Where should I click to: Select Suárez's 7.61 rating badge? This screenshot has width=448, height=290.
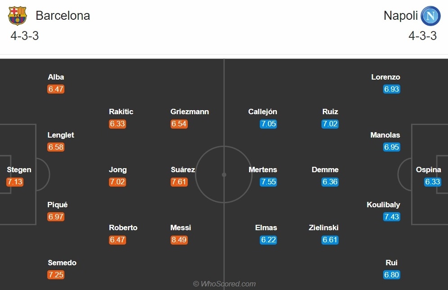point(179,182)
